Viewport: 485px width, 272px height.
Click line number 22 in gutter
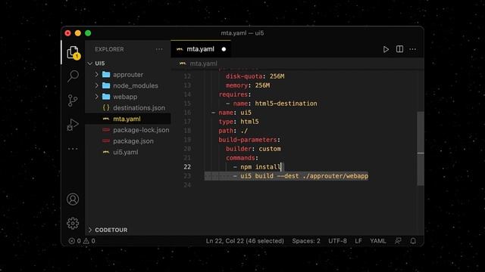pyautogui.click(x=187, y=167)
